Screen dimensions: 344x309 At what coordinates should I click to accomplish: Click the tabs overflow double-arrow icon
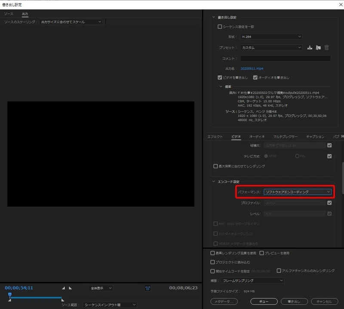[x=342, y=136]
